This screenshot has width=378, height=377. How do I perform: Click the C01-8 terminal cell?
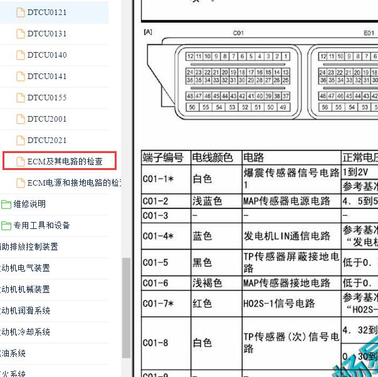[166, 342]
